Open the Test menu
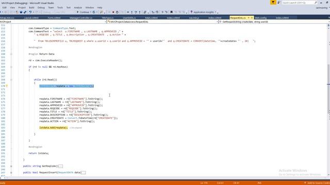Viewport: 330px width, 185px height. [x=69, y=8]
